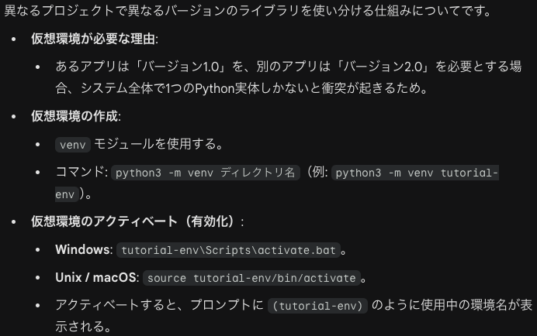537x336 pixels.
Task: Click the text "モジュールを使用する。"
Action: (159, 145)
